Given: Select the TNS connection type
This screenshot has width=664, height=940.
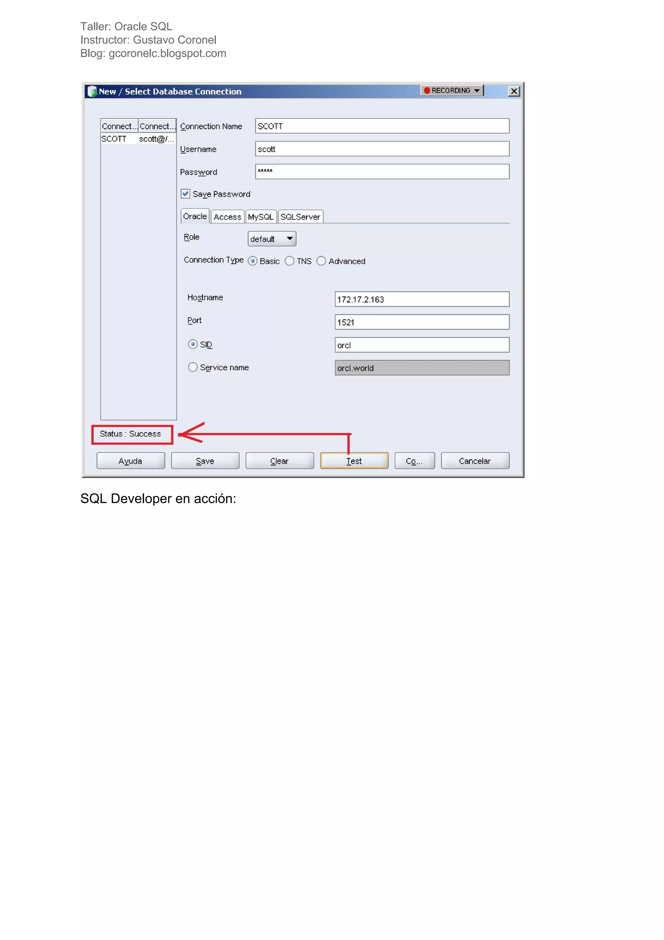Looking at the screenshot, I should 289,261.
